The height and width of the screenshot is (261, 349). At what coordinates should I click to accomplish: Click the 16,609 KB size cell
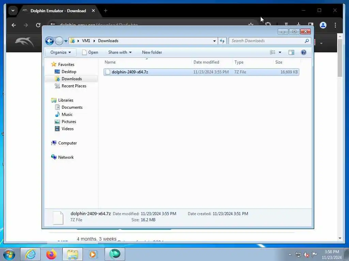click(289, 72)
